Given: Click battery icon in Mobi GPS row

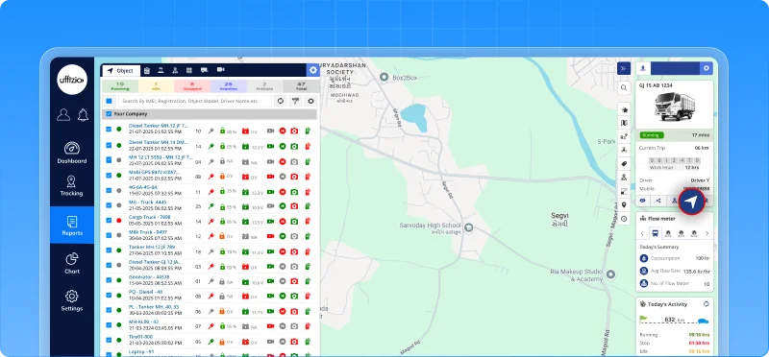Looking at the screenshot, I should (246, 177).
